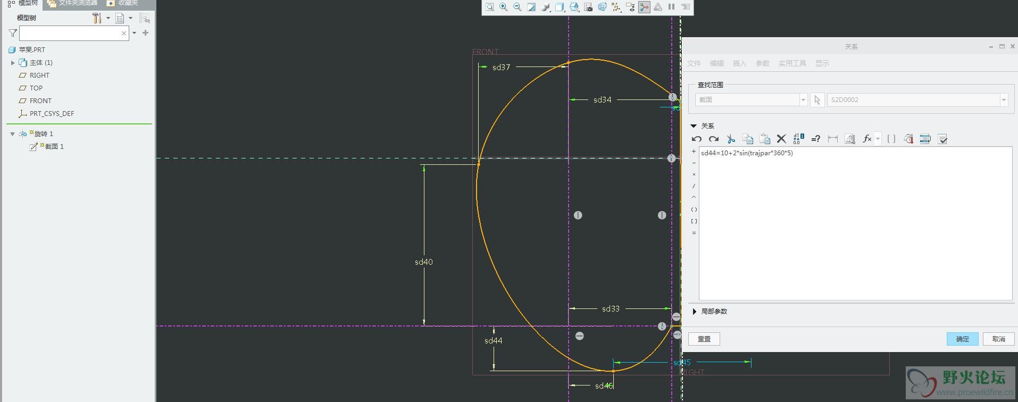Insert parentheses from side column
Screen dimensions: 1018x402
coord(694,210)
